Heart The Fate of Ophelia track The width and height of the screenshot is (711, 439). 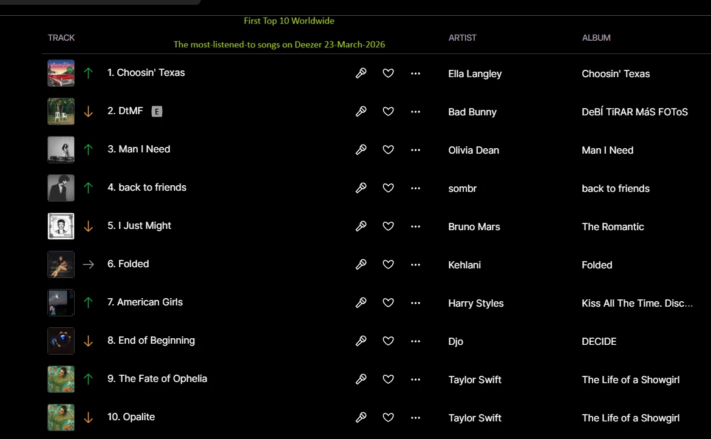388,379
